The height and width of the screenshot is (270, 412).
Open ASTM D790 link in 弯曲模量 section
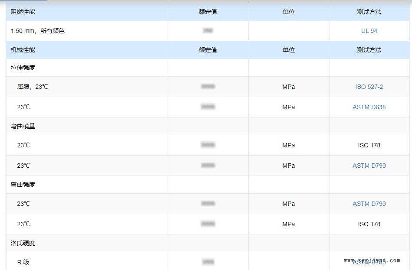pyautogui.click(x=369, y=166)
